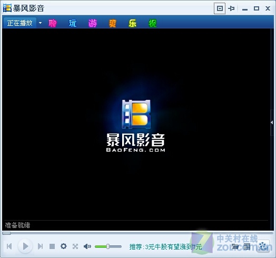This screenshot has width=276, height=258.
Task: Click the film reel icon at bottom right
Action: pyautogui.click(x=263, y=246)
